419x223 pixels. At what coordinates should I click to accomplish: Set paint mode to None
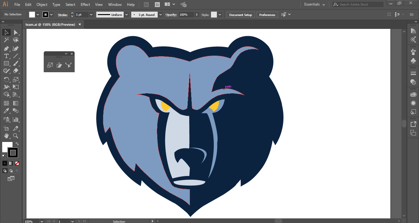pyautogui.click(x=17, y=163)
